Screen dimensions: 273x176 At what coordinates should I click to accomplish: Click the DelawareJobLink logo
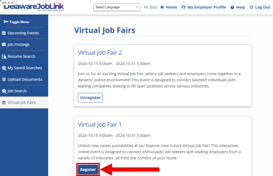pos(34,7)
